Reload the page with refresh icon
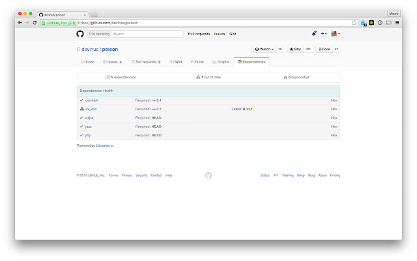 [35, 23]
